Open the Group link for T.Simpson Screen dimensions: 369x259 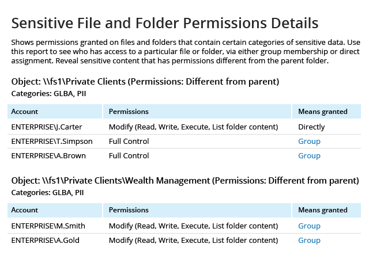point(309,141)
